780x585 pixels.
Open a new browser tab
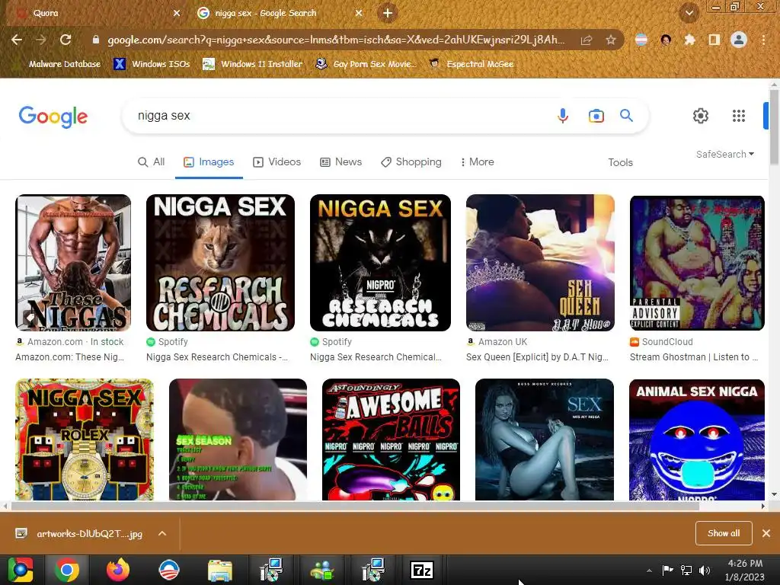tap(388, 13)
